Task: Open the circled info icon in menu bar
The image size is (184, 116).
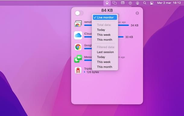Action: tap(130, 3)
